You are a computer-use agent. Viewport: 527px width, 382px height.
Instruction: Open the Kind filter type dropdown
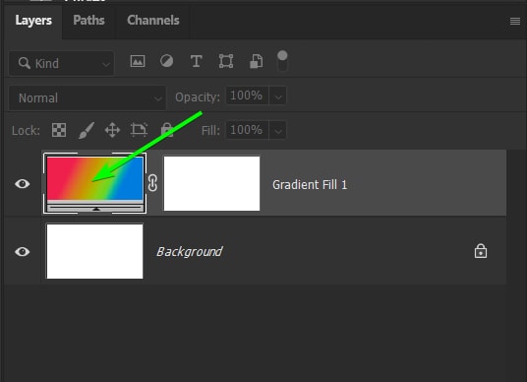[62, 63]
